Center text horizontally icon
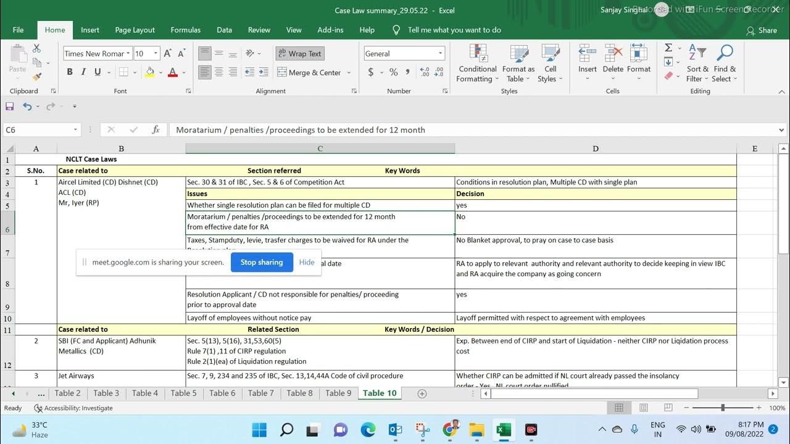This screenshot has height=444, width=790. point(218,72)
